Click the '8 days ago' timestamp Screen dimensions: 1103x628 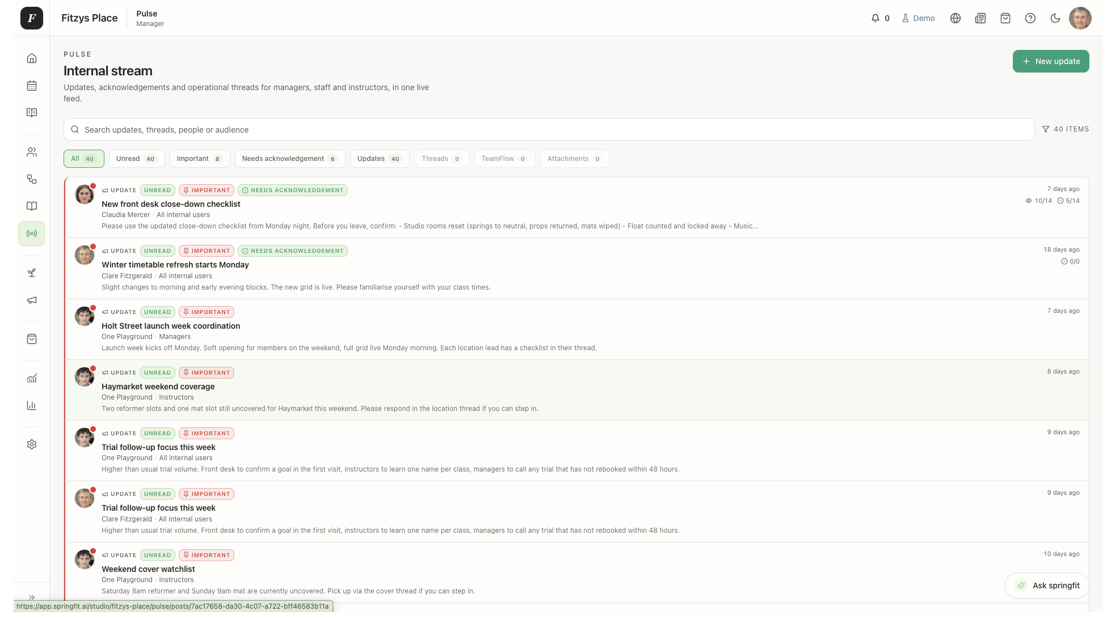[x=1063, y=371]
